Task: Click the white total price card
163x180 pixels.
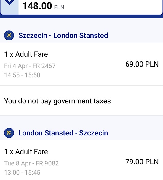Action: click(x=81, y=7)
